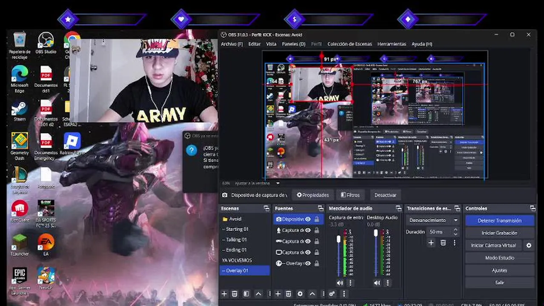Click Iniciar Grabación button
The image size is (544, 306).
[x=499, y=233]
